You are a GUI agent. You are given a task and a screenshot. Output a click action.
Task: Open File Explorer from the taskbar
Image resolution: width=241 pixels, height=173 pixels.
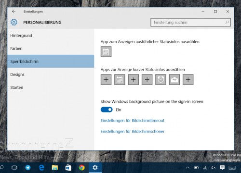(x=55, y=168)
